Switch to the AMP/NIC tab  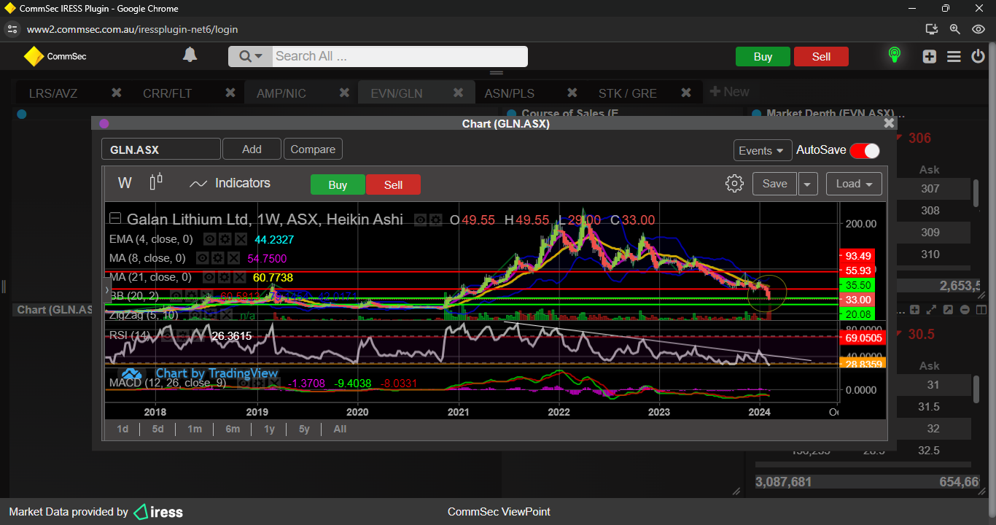281,93
